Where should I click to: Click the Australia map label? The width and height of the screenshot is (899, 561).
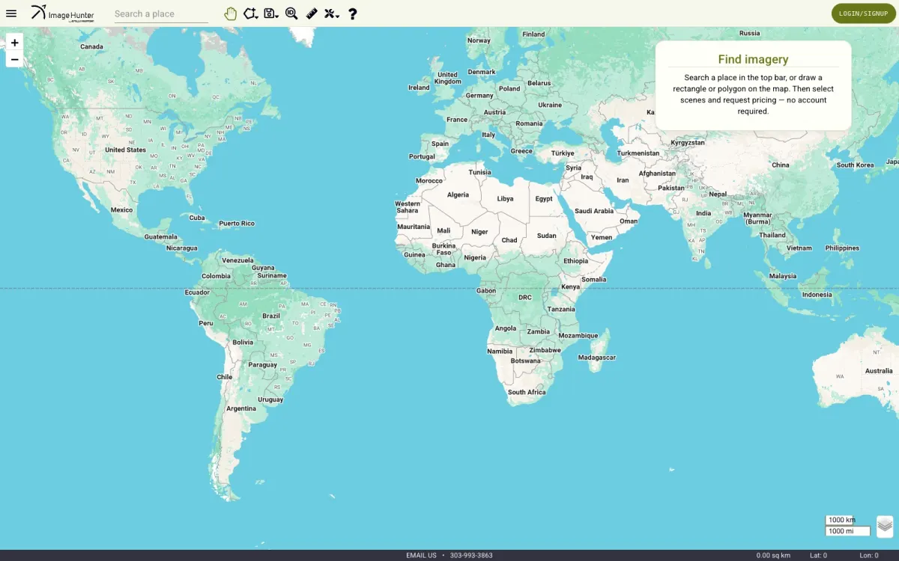pyautogui.click(x=879, y=371)
